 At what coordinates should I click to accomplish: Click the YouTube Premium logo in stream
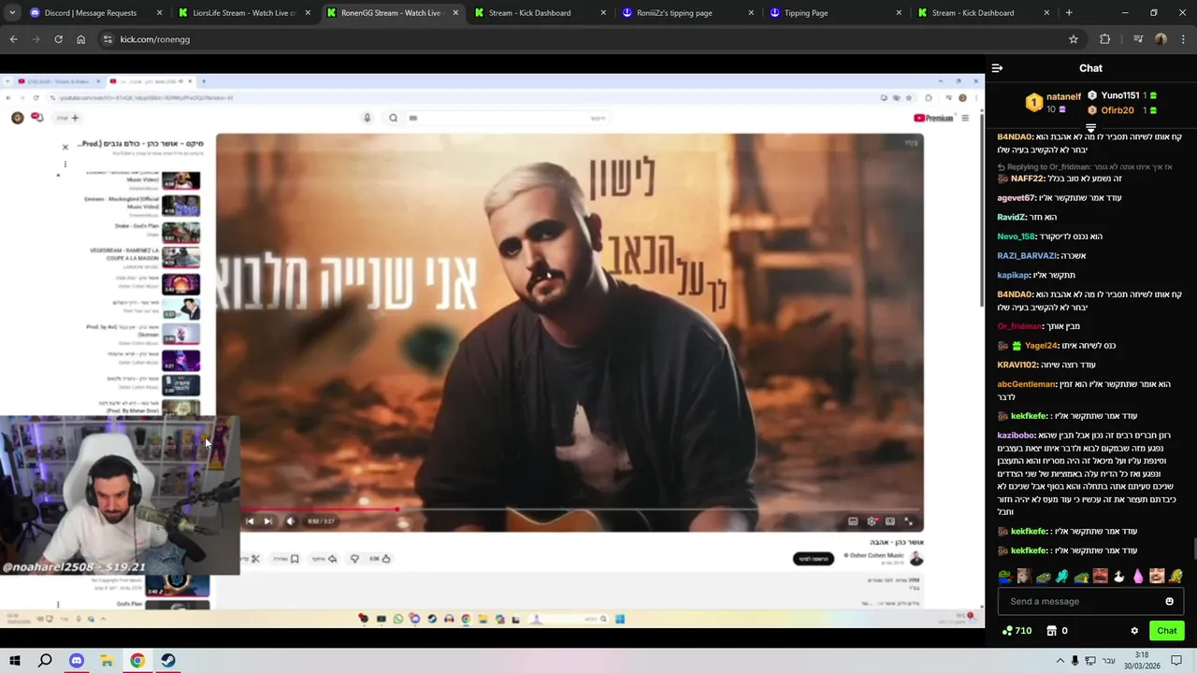pyautogui.click(x=932, y=118)
